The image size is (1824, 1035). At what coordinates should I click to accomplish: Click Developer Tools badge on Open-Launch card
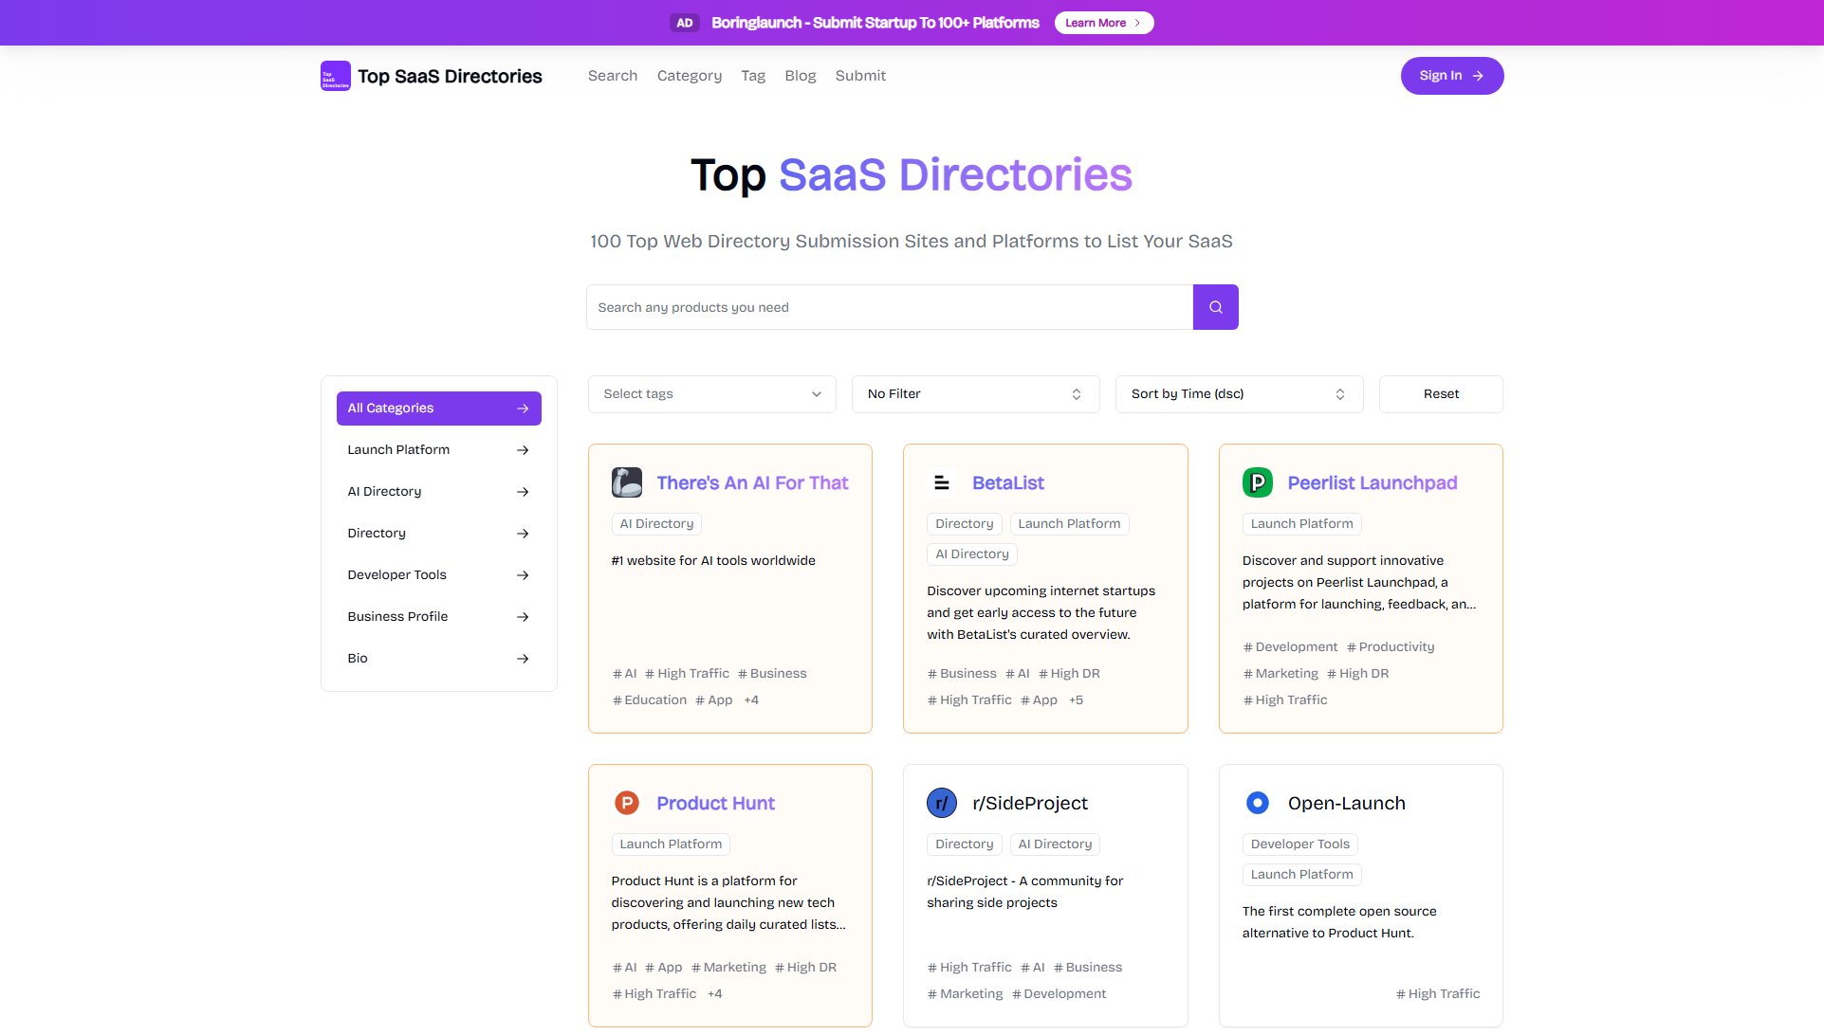(1299, 844)
